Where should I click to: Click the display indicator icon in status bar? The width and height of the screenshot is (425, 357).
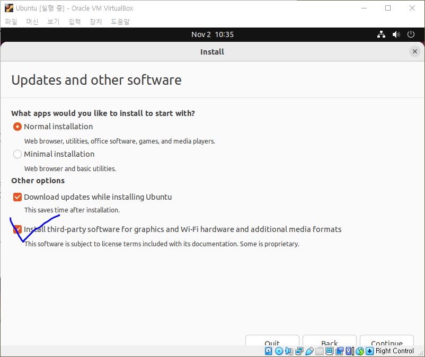[x=329, y=351]
